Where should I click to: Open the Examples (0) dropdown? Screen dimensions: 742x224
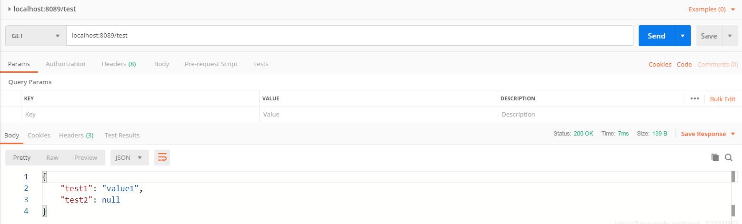click(712, 9)
